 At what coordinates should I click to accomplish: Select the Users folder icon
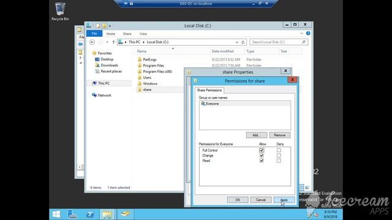coord(140,78)
